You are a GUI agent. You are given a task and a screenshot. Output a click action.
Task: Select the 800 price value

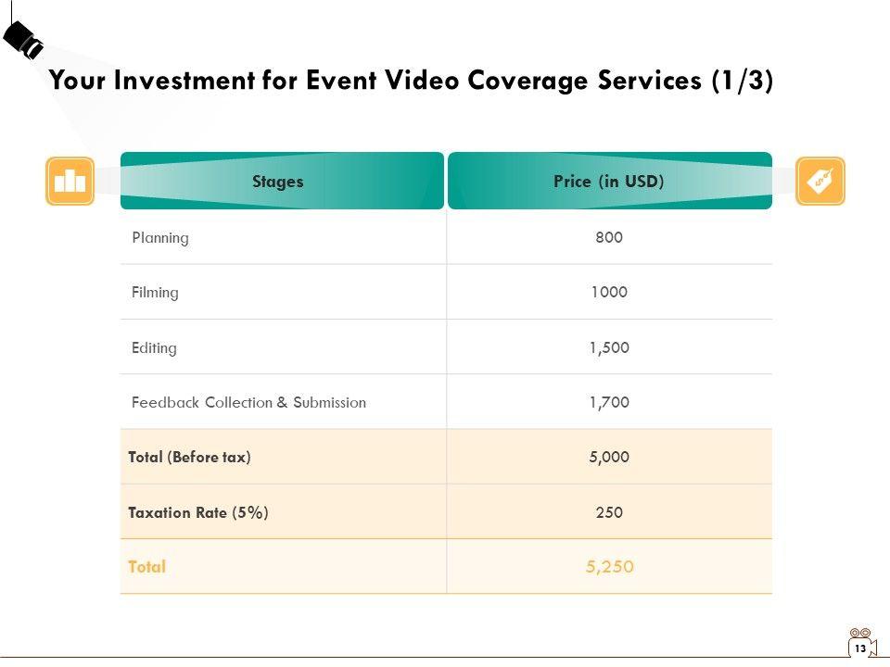[609, 238]
